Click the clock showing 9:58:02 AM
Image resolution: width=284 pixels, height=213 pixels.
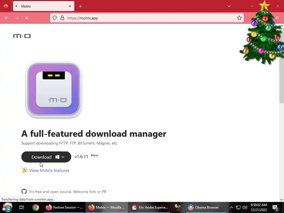pos(259,207)
